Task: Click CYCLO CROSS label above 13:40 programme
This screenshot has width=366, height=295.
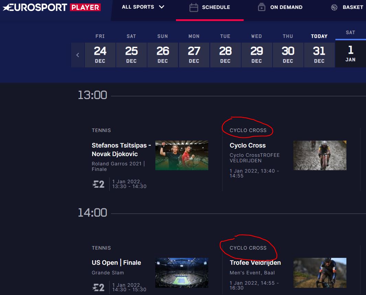Action: coord(248,130)
